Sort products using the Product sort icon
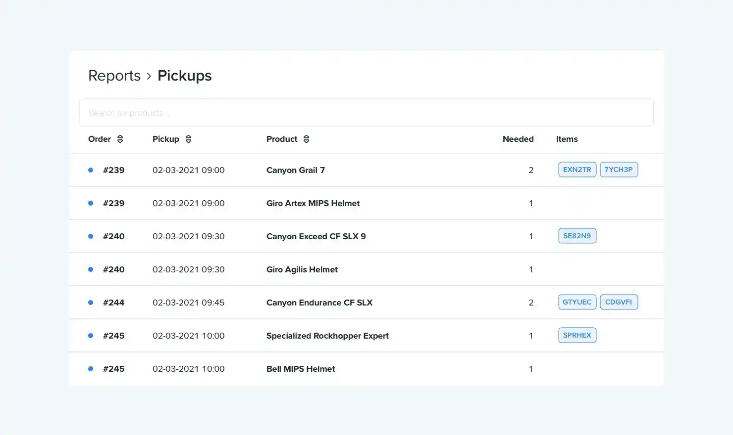The image size is (733, 435). click(x=306, y=139)
